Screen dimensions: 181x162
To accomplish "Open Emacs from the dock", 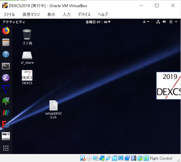I will pyautogui.click(x=6, y=78).
